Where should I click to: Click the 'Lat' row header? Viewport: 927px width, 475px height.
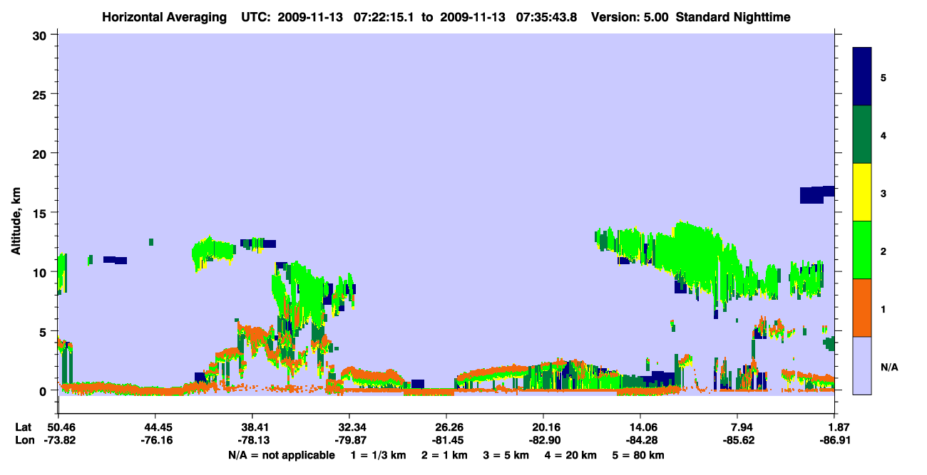click(x=24, y=427)
